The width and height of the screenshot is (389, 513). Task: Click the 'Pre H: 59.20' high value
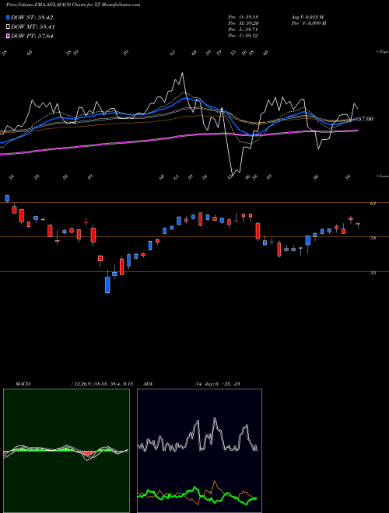click(243, 23)
